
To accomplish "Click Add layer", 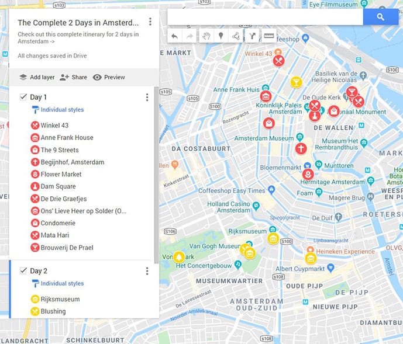I will tap(37, 77).
